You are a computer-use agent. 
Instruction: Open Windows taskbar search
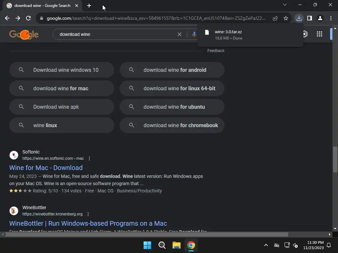(162, 245)
